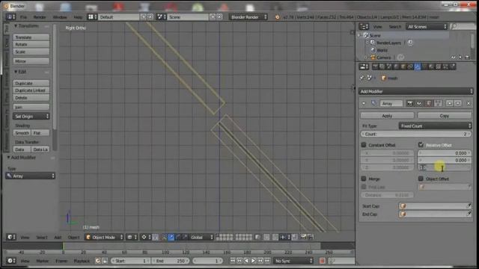Open the File menu
479x269 pixels.
23,17
